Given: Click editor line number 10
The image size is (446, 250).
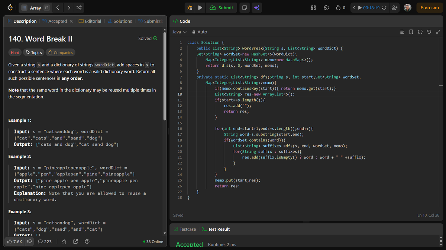Looking at the screenshot, I should click(180, 94).
